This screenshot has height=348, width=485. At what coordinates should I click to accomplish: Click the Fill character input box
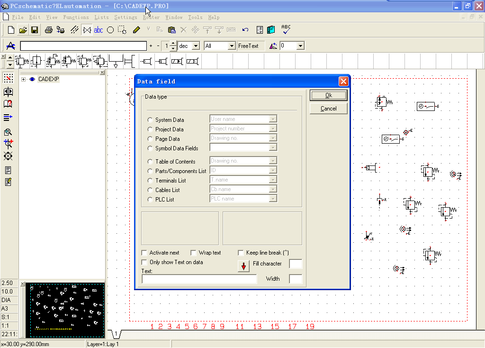pos(296,264)
